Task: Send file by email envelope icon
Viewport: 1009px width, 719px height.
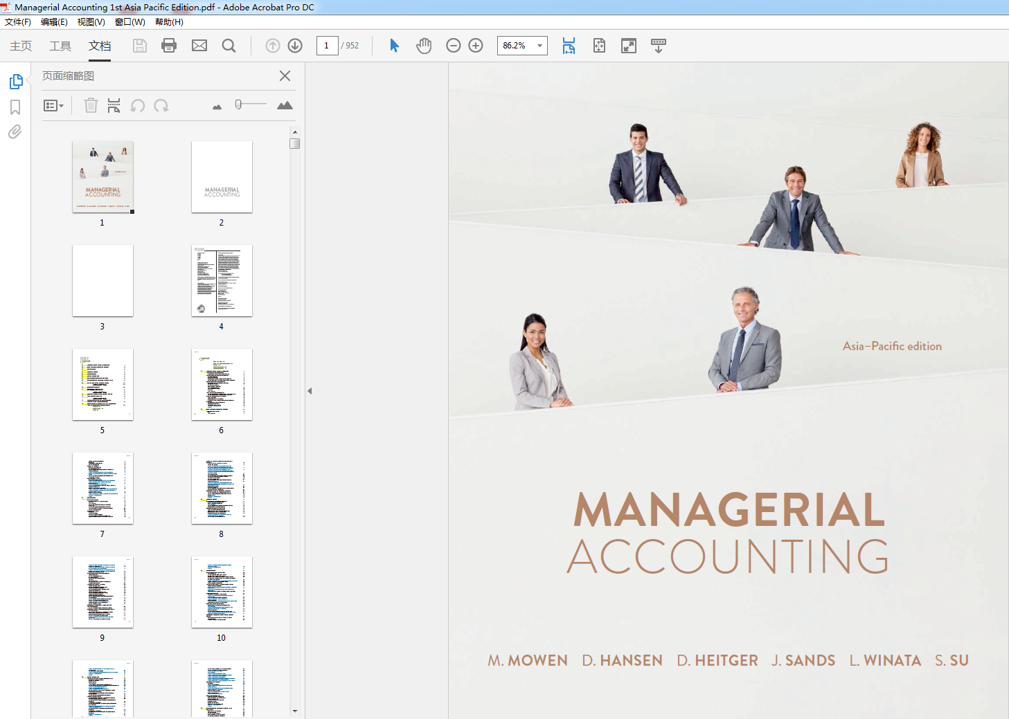Action: tap(199, 46)
